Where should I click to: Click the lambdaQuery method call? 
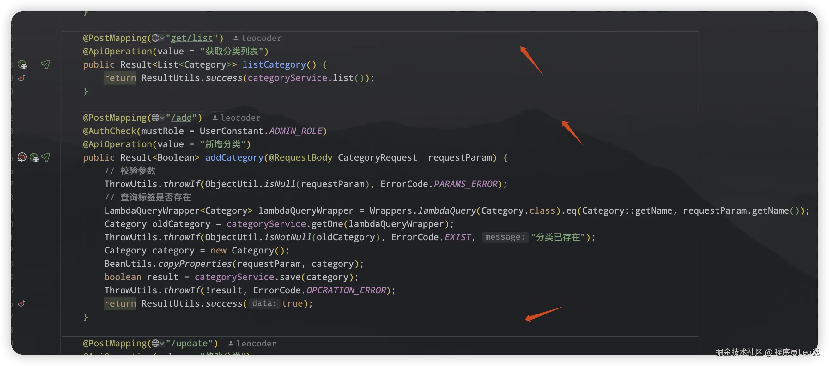[x=447, y=210]
